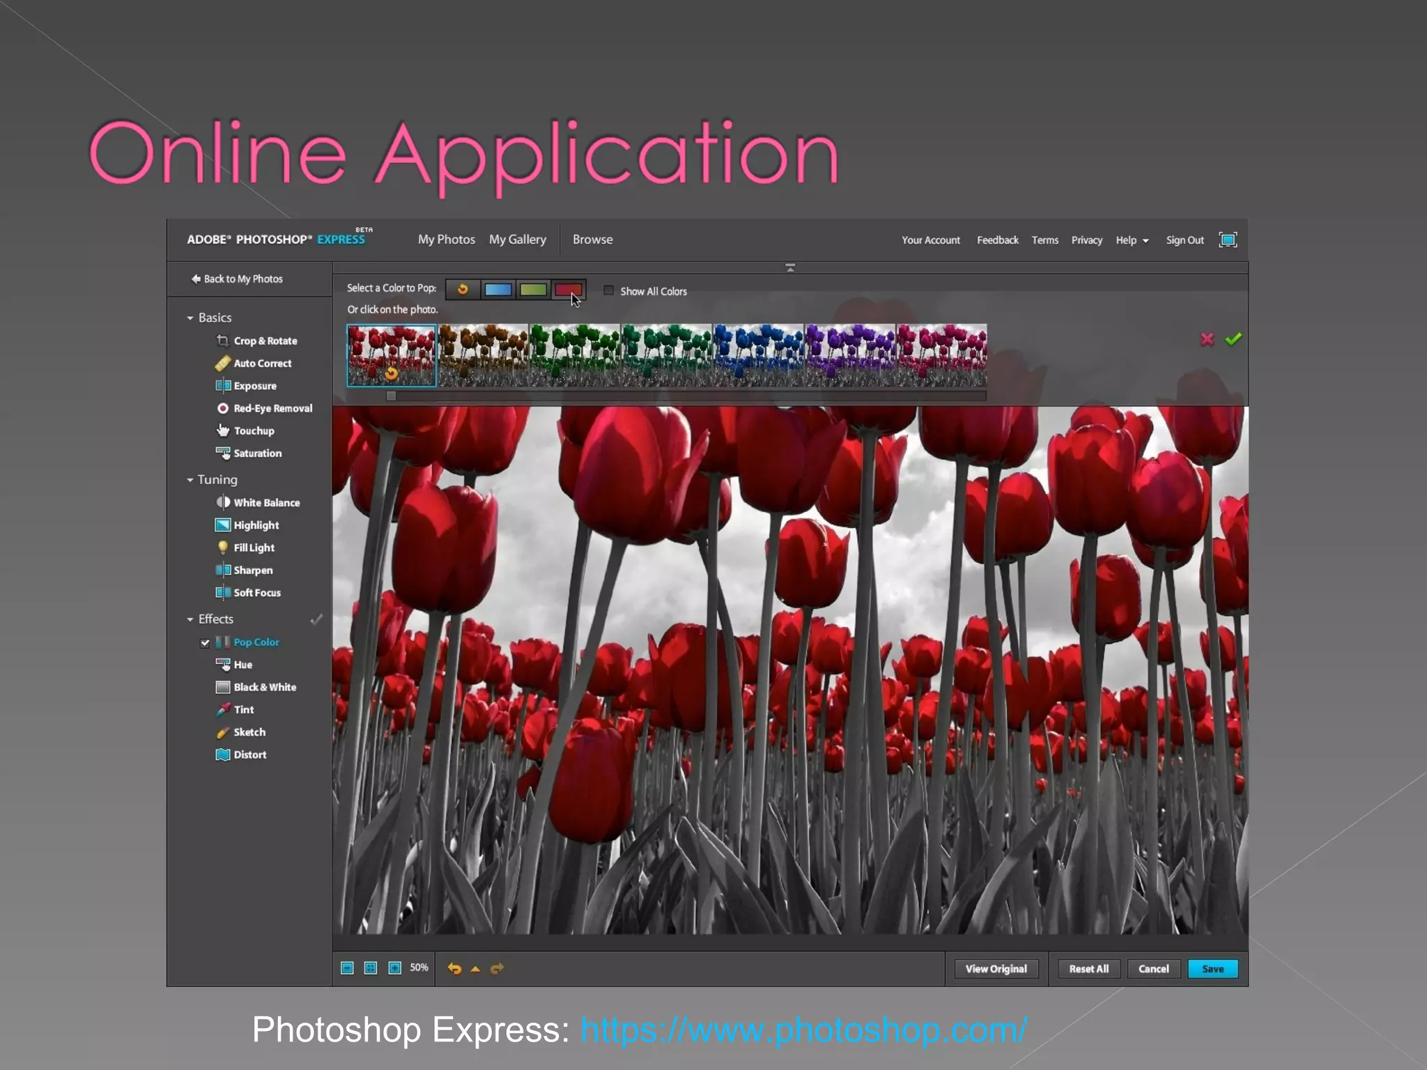1427x1070 pixels.
Task: Collapse the Basics section
Action: tap(190, 318)
